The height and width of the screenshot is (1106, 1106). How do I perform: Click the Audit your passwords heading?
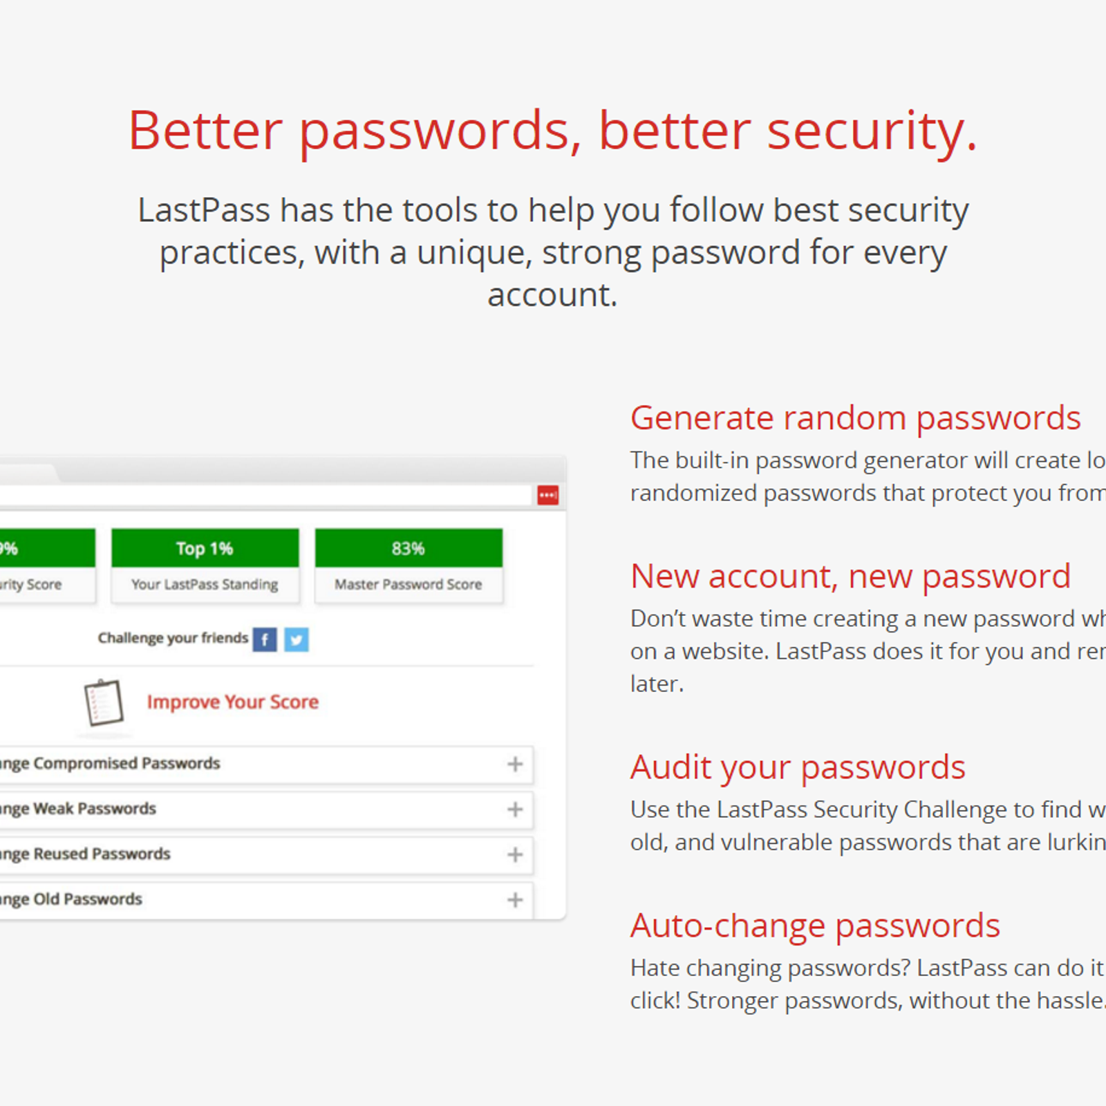pos(798,767)
